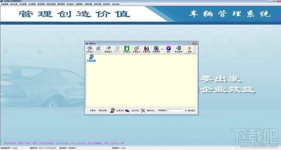Click the 退出查询 exit door icon
This screenshot has width=281, height=150.
(x=178, y=49)
